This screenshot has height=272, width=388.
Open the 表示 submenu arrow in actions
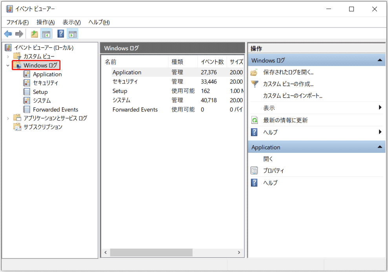[x=380, y=107]
